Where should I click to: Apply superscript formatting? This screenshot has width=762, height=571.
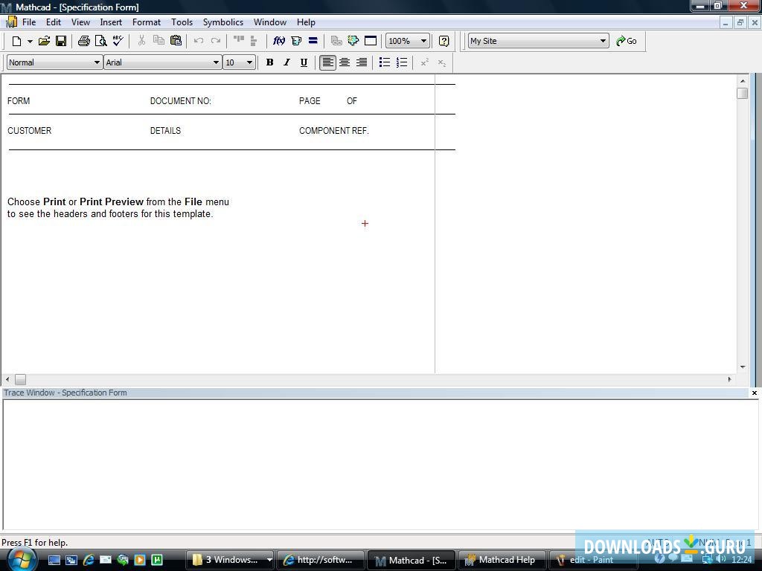(424, 62)
